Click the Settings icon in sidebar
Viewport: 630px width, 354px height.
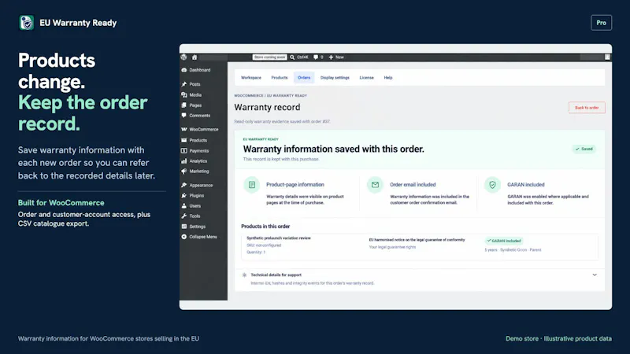tap(184, 227)
